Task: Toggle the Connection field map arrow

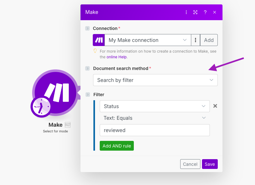Action: click(87, 28)
